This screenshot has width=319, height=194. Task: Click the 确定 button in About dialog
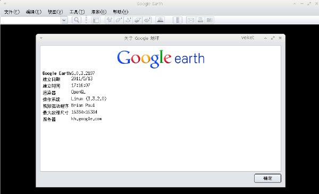[x=267, y=178]
